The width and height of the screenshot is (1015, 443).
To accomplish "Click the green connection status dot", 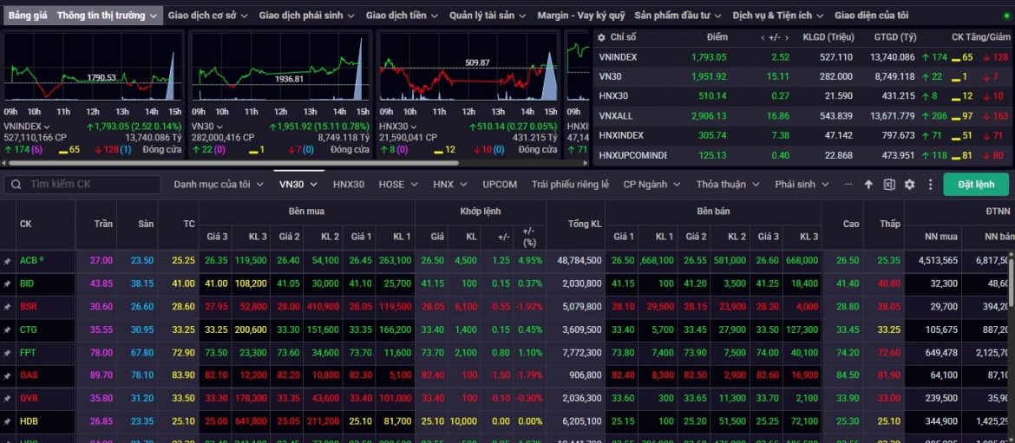I will point(1005,16).
